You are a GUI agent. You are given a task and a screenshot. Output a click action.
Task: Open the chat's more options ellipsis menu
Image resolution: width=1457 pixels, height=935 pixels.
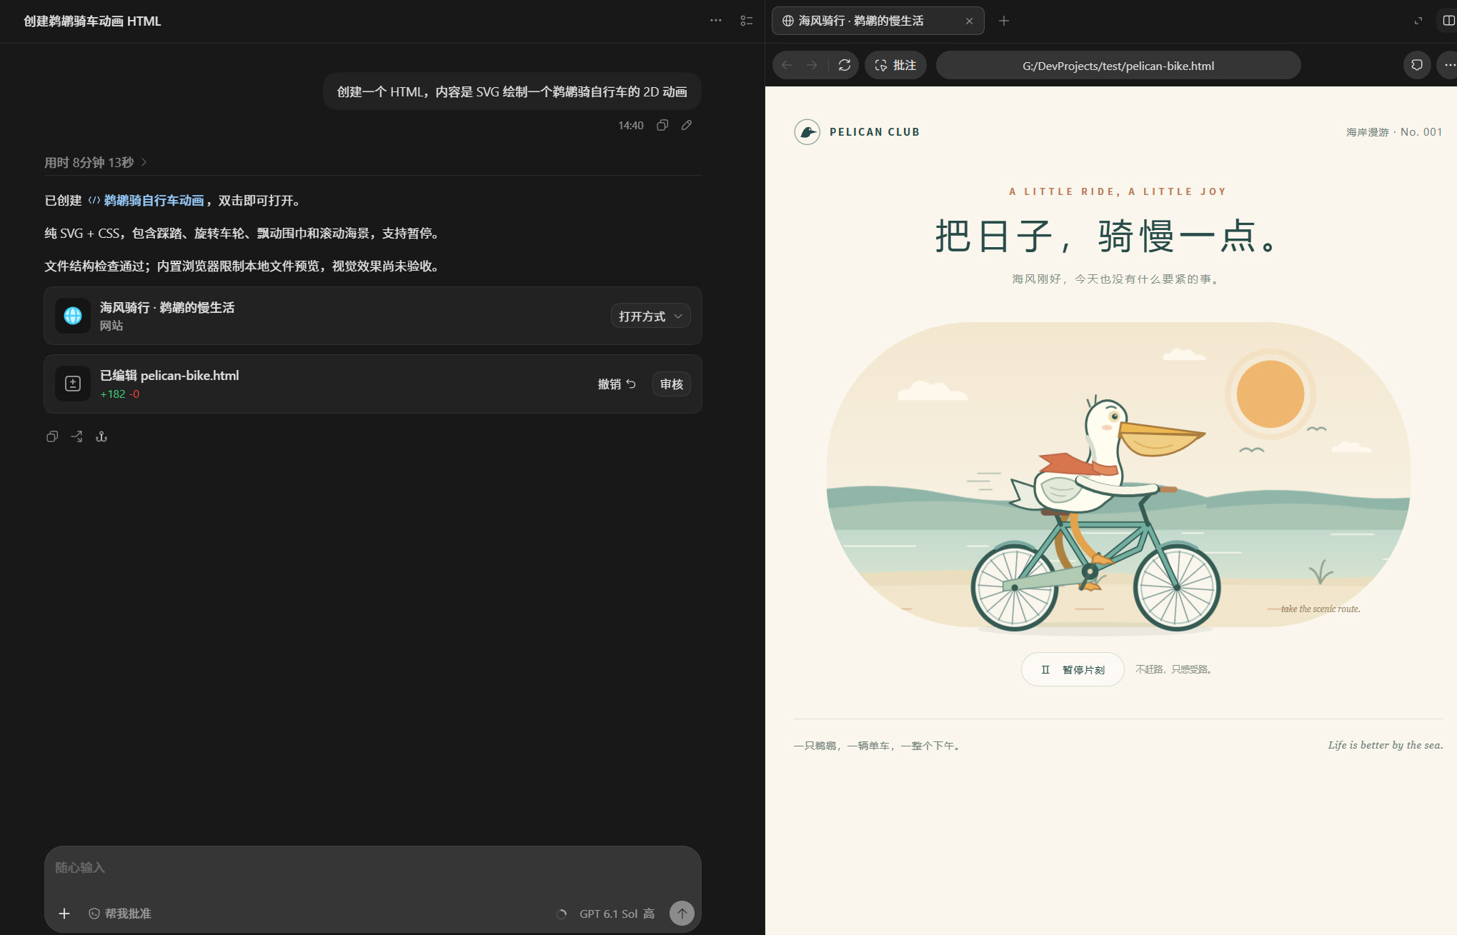coord(715,21)
